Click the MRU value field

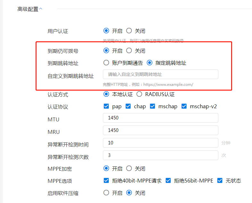click(160, 130)
